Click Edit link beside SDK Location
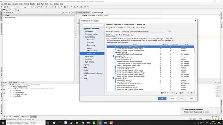 pos(169,31)
